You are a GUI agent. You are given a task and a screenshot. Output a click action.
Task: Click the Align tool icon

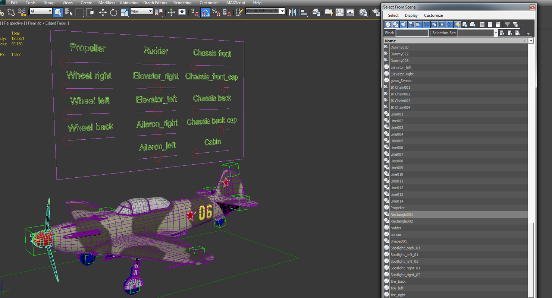(x=304, y=12)
